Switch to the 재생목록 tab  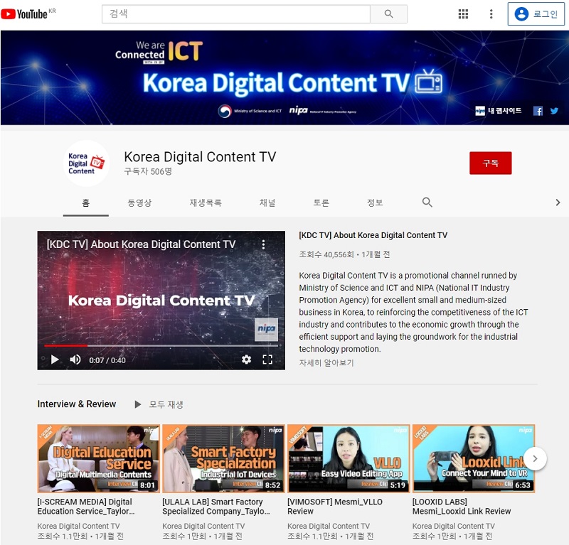pyautogui.click(x=206, y=203)
